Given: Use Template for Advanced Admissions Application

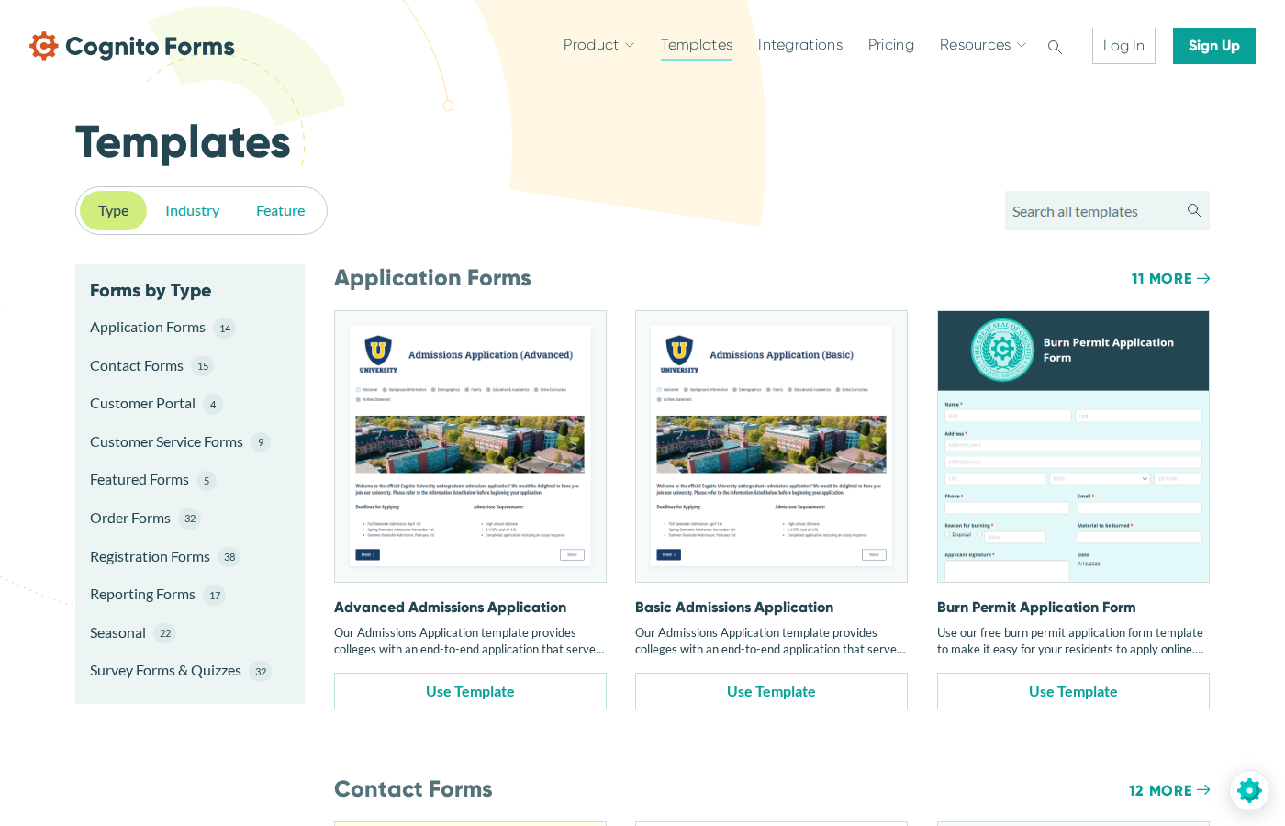Looking at the screenshot, I should [470, 691].
